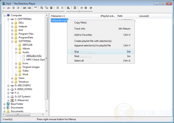This screenshot has width=174, height=123.
Task: Expand the Original images folder
Action: click(16, 67)
